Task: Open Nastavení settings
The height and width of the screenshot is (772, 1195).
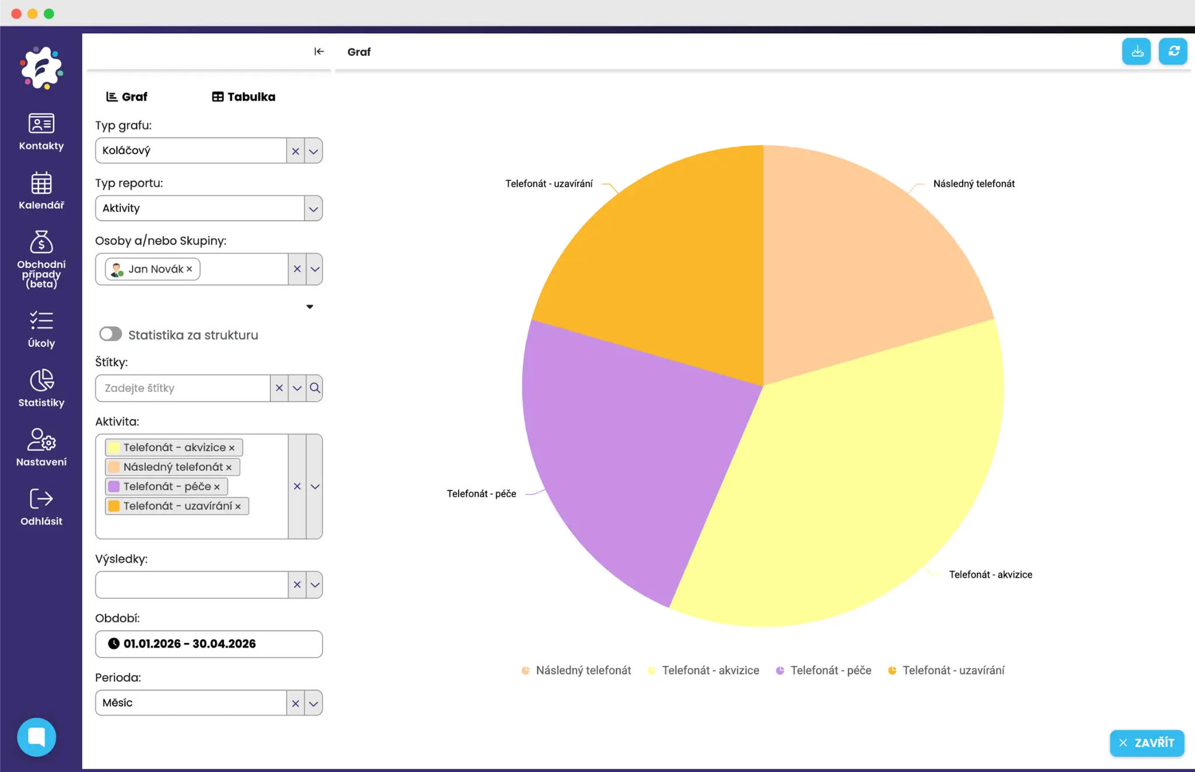Action: tap(41, 448)
